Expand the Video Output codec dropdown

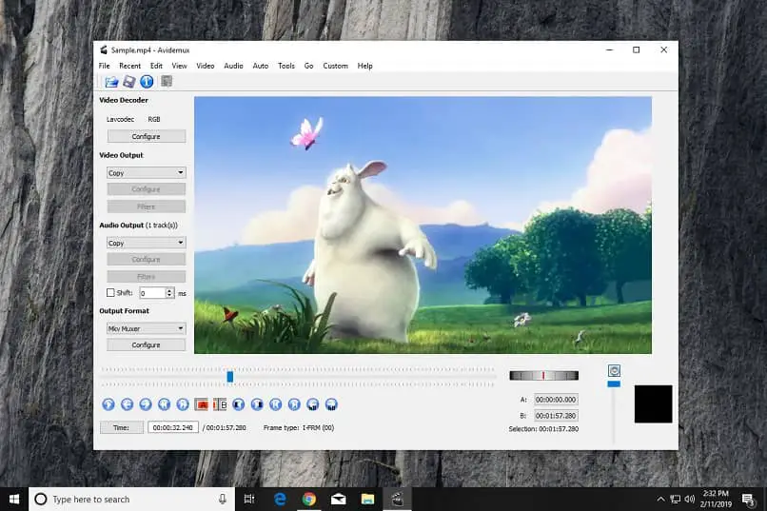click(146, 173)
